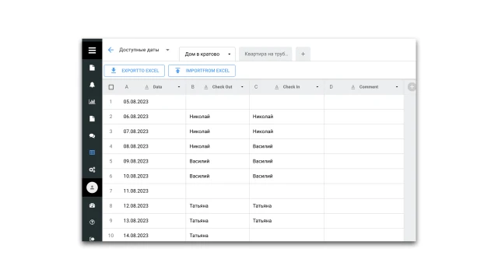Click empty Comment cell in row 05.08.2023
The width and height of the screenshot is (498, 280).
tap(364, 102)
